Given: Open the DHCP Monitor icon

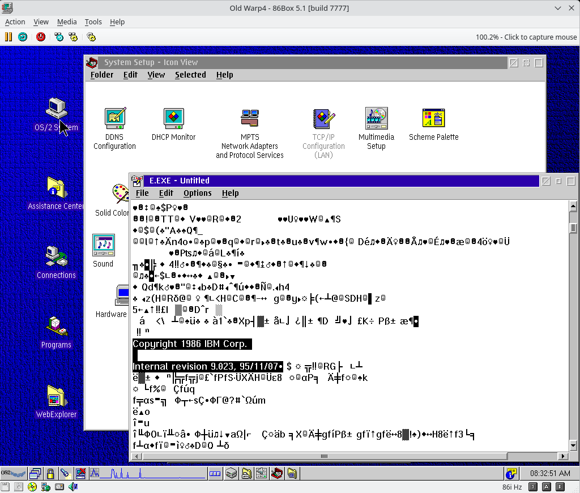Looking at the screenshot, I should [173, 118].
